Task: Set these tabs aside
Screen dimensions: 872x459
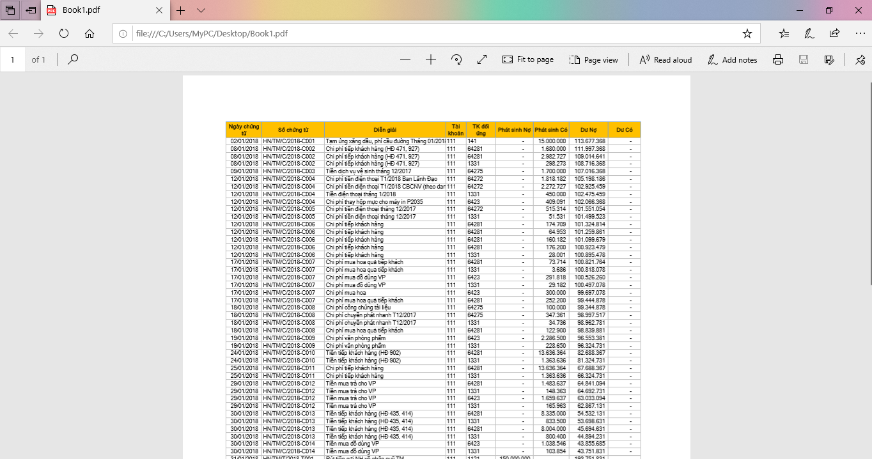Action: tap(31, 10)
